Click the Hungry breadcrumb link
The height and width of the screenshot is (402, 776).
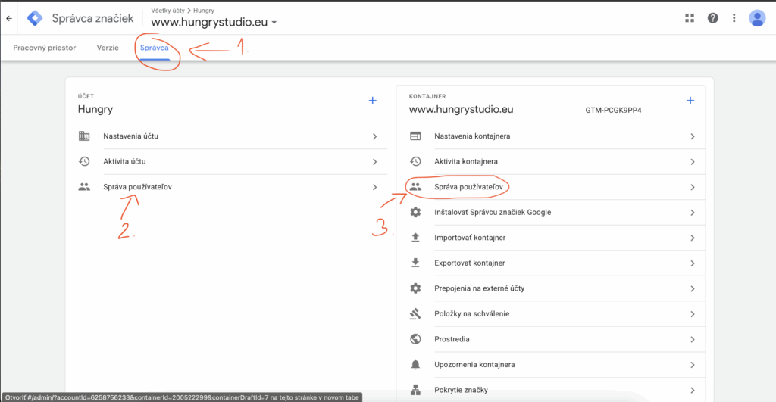coord(204,11)
